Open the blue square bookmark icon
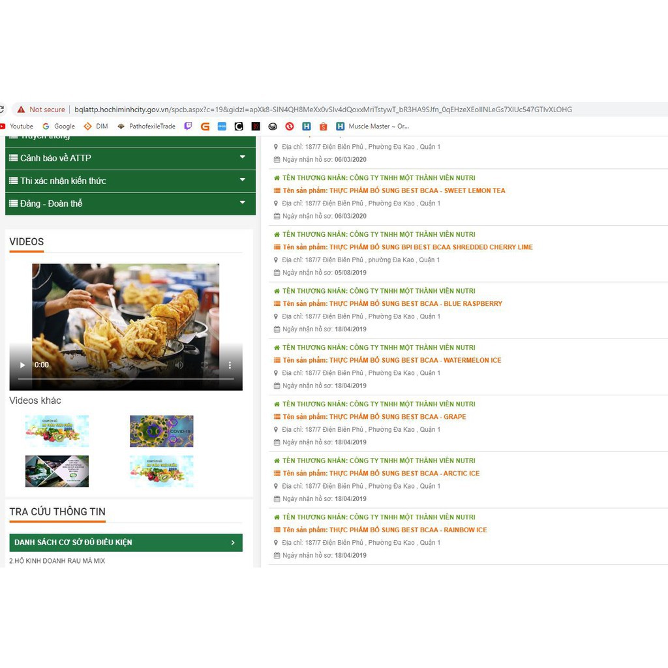The height and width of the screenshot is (668, 668). point(222,126)
